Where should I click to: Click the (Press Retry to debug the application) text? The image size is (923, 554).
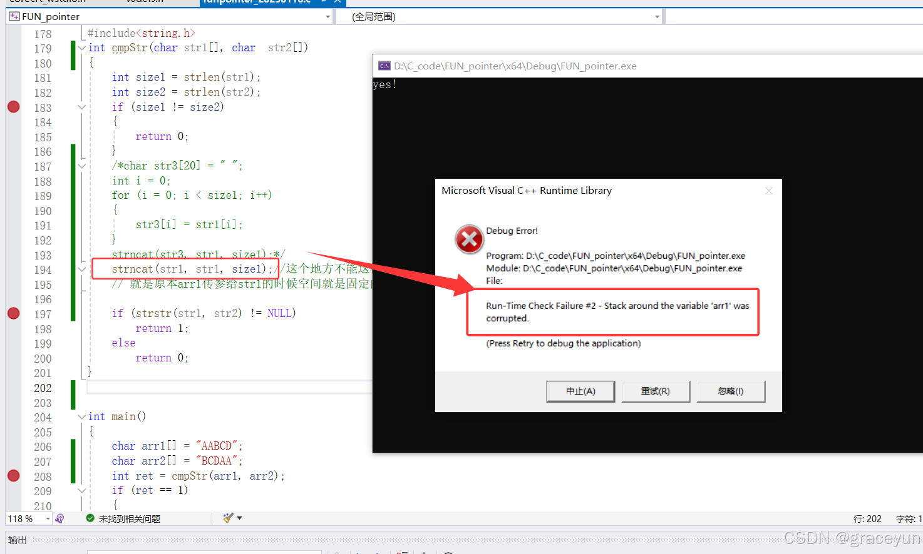(x=564, y=343)
